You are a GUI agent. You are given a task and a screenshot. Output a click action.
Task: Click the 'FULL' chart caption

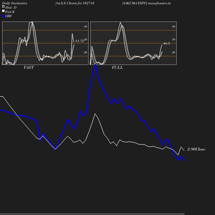117,68
